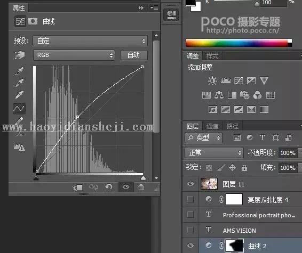This screenshot has height=253, width=302.
Task: Add an Exposure adjustment
Action: pos(251,81)
